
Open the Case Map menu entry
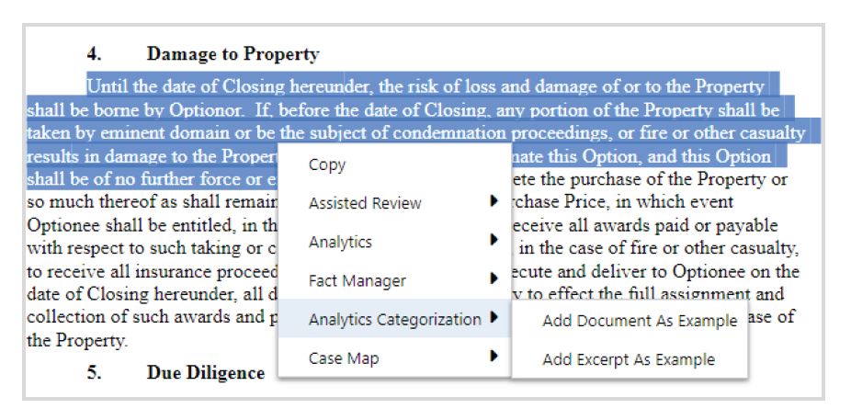click(x=343, y=357)
